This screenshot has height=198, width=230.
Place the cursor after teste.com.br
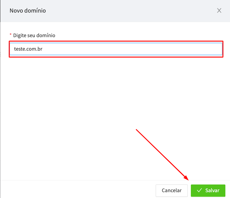click(x=43, y=49)
